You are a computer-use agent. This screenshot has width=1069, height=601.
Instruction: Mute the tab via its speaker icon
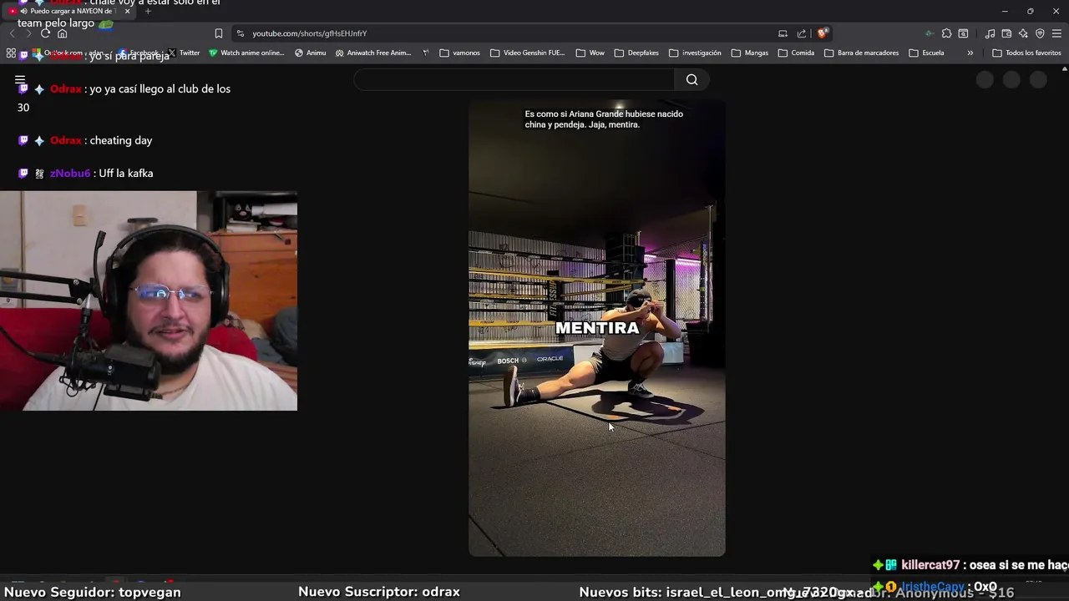coord(23,11)
